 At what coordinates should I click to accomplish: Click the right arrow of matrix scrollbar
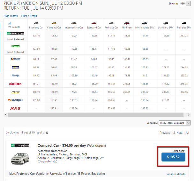(189, 114)
